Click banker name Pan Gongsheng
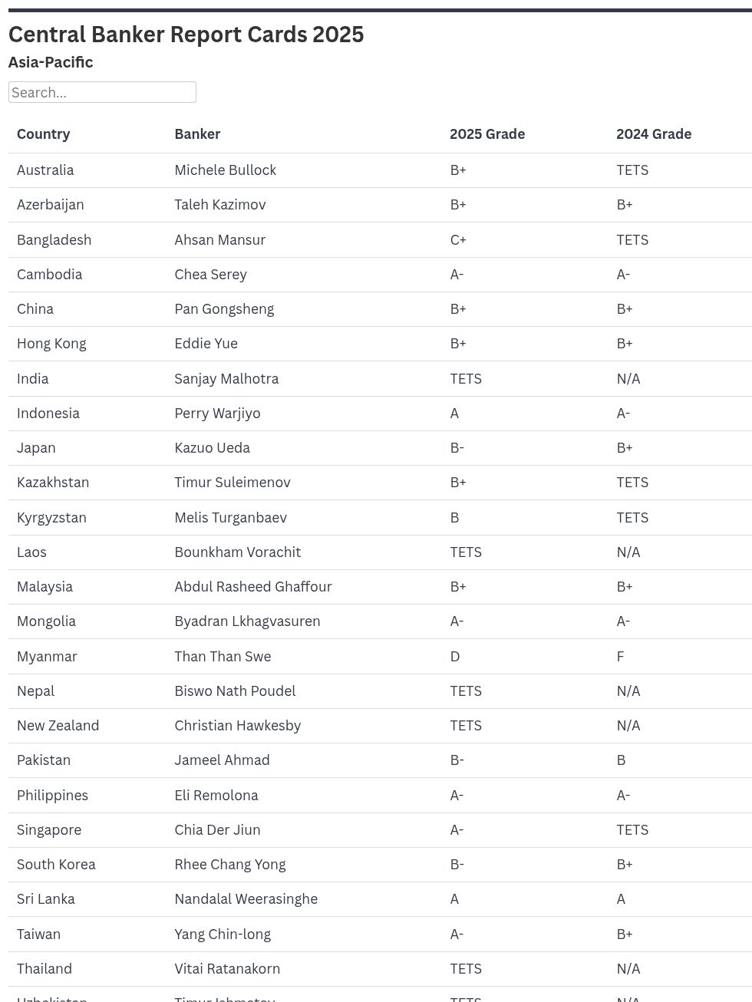 click(224, 309)
